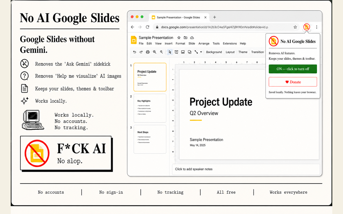The width and height of the screenshot is (343, 214).
Task: Click the No AI Google Slides popup logo
Action: click(274, 41)
